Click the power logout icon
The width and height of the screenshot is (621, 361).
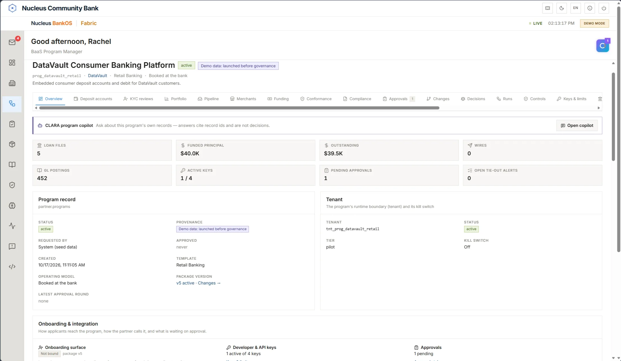pyautogui.click(x=604, y=8)
